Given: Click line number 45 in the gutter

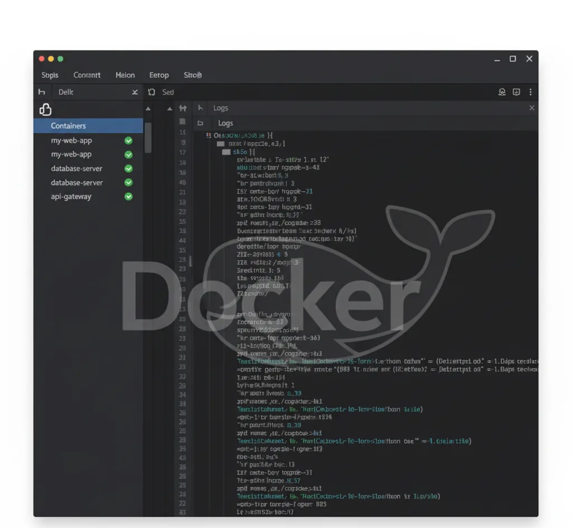Looking at the screenshot, I should (183, 182).
